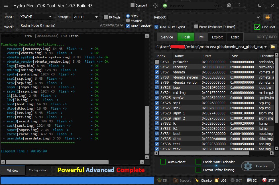Uncheck the SYS2 recovery partition checkbox
Viewport: 279px width, 185px height.
[157, 67]
